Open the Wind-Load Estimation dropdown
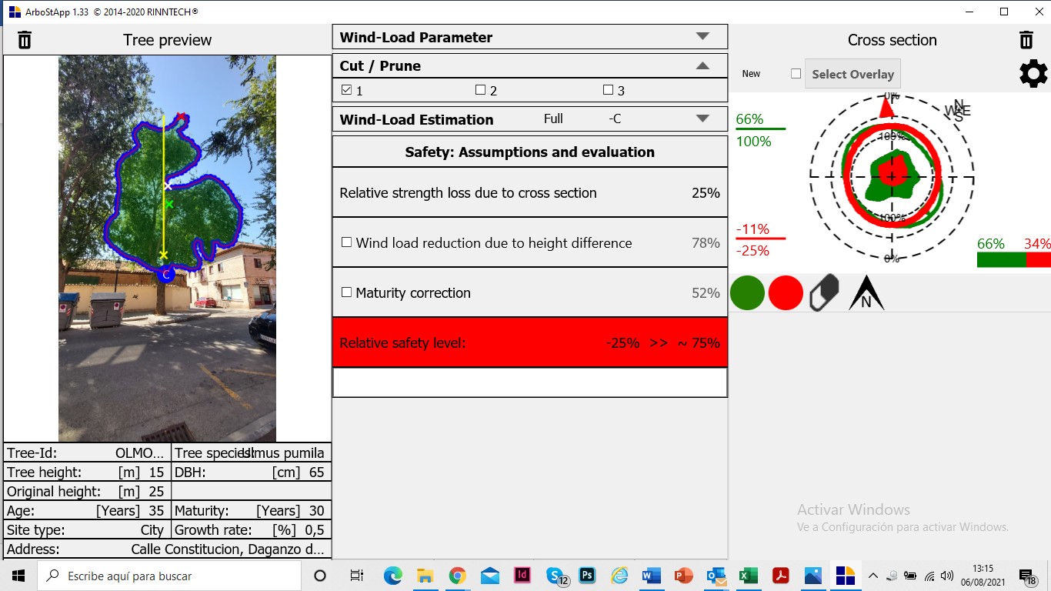The image size is (1051, 591). coord(702,119)
